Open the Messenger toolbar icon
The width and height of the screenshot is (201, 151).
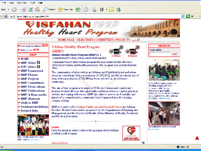click(118, 9)
